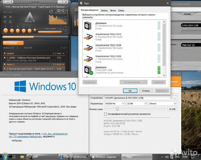
Task: Select the Default playlist tab in AIMP
Action: pyautogui.click(x=13, y=43)
